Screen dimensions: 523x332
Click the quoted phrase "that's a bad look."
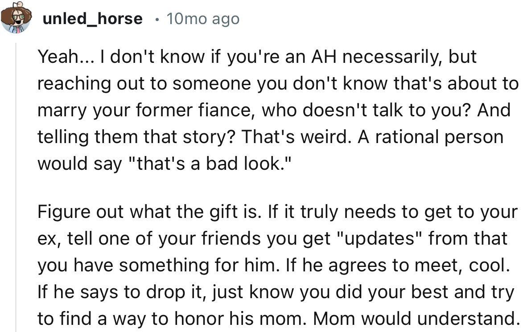[210, 164]
